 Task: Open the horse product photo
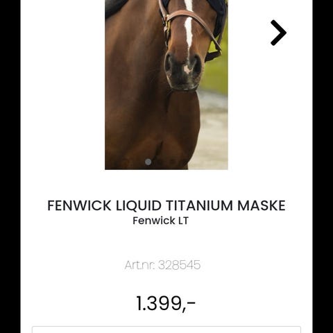click(x=166, y=85)
